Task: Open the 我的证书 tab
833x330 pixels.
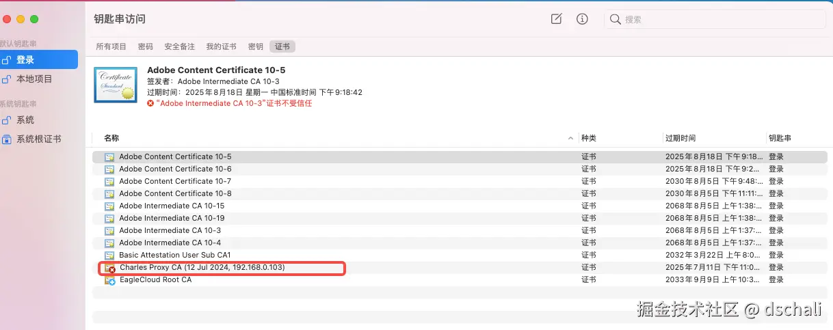Action: pyautogui.click(x=222, y=46)
